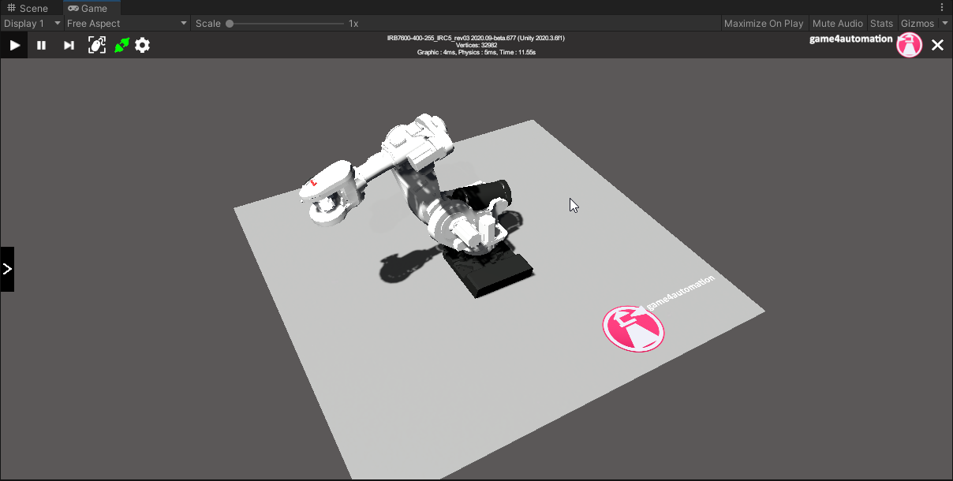Click the Vertices count text
953x481 pixels.
pyautogui.click(x=476, y=45)
